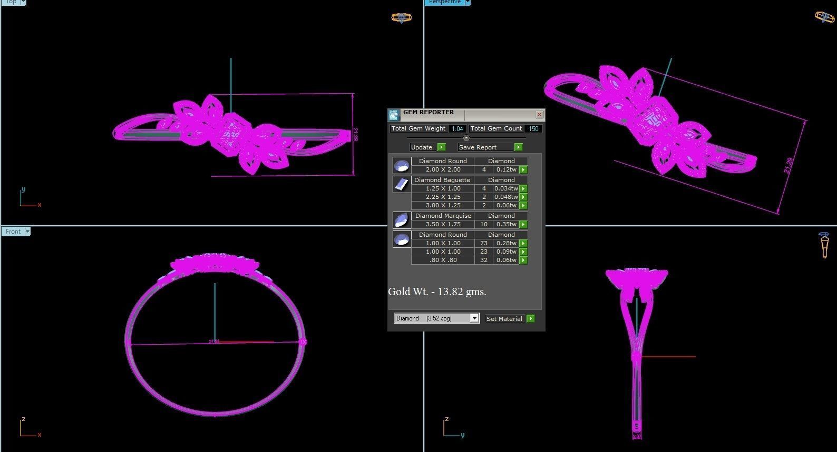This screenshot has height=452, width=837.
Task: Select the Perspective viewport tab
Action: [444, 2]
